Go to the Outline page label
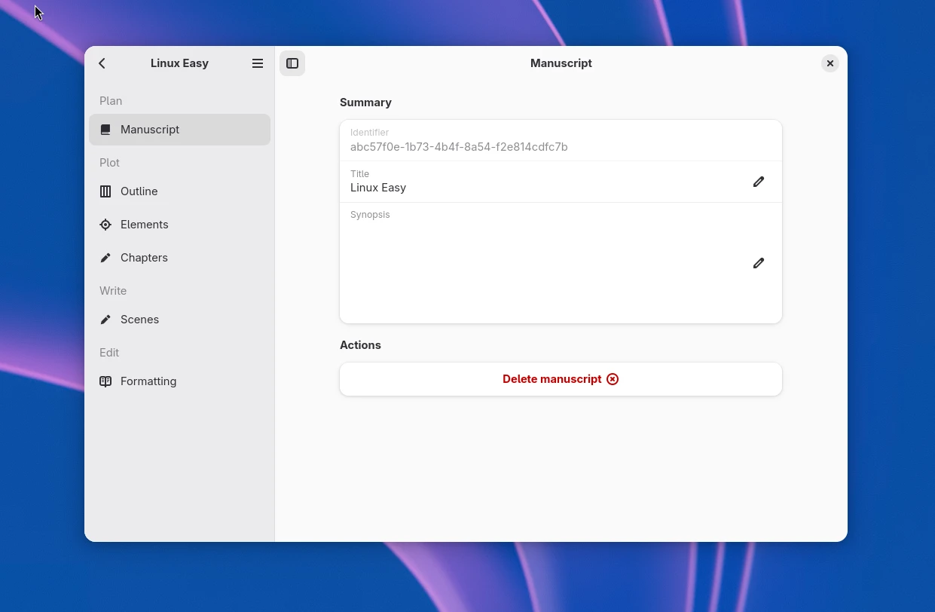Viewport: 935px width, 612px height. [139, 191]
